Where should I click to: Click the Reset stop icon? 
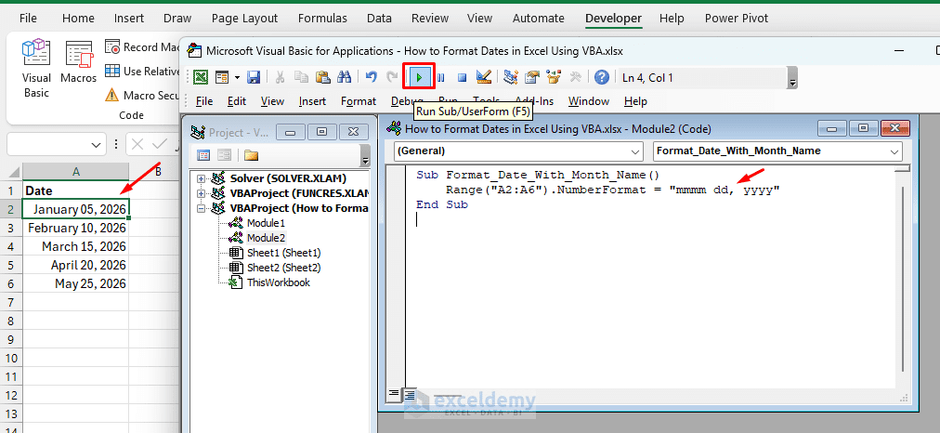click(x=462, y=77)
